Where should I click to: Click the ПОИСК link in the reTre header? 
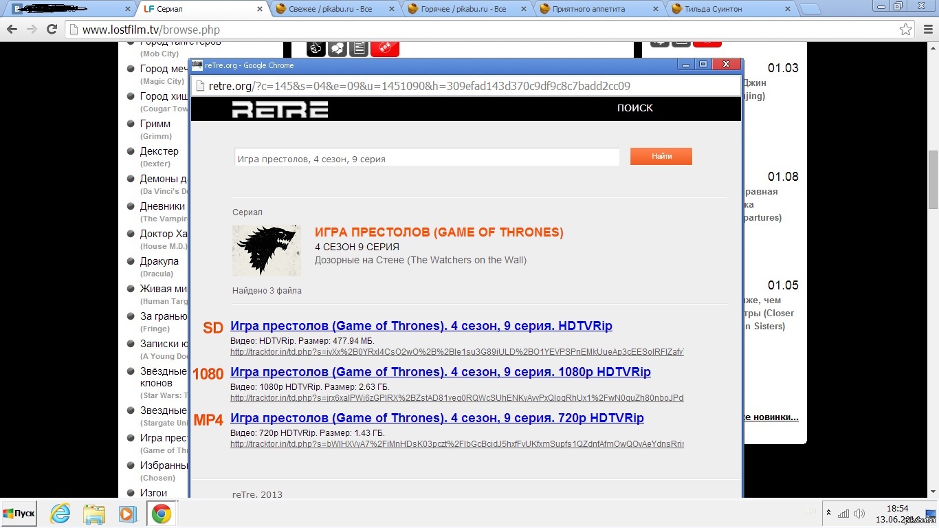635,108
